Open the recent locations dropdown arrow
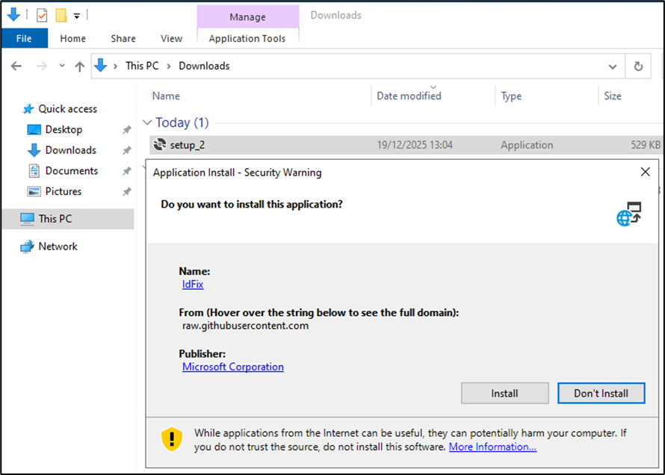 (62, 66)
